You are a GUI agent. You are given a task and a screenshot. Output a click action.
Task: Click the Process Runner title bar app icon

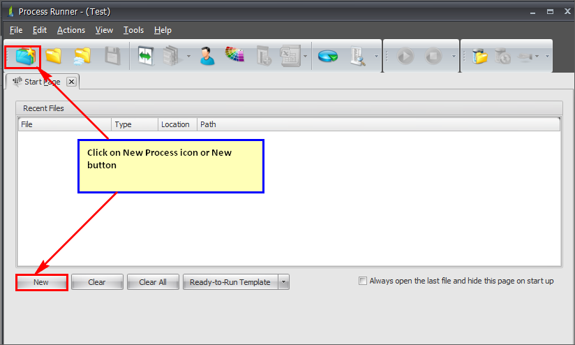[x=10, y=11]
